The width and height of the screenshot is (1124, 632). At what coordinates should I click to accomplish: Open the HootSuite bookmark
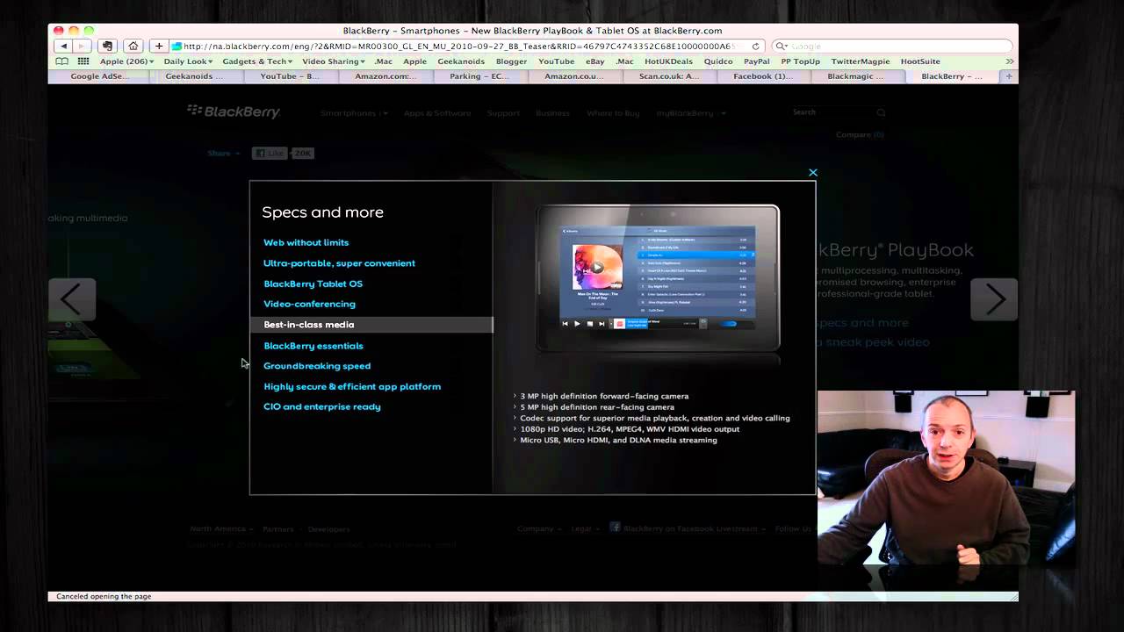tap(920, 61)
